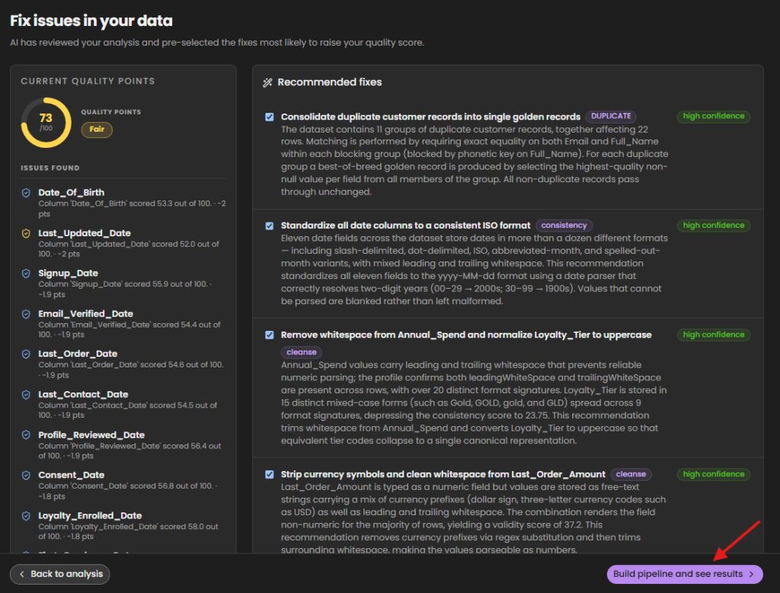Uncheck the Remove whitespace from Annual_Spend fix

(269, 335)
